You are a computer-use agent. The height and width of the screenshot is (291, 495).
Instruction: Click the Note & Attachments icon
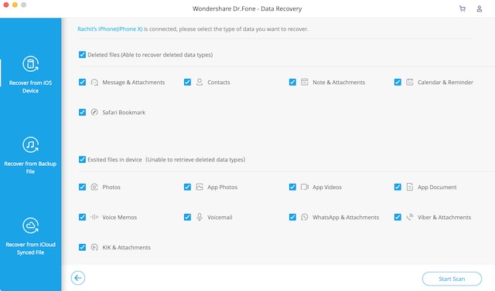[x=305, y=82]
